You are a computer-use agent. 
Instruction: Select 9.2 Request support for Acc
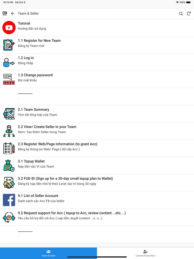click(97, 217)
